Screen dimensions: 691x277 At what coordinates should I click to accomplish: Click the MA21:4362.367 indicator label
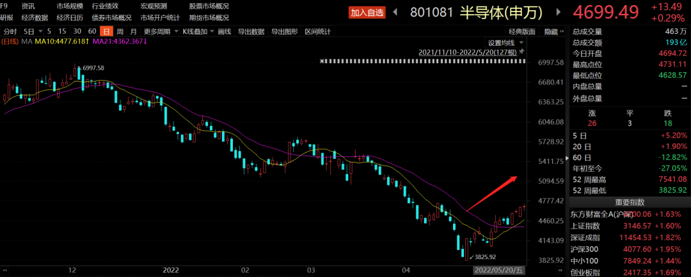120,41
